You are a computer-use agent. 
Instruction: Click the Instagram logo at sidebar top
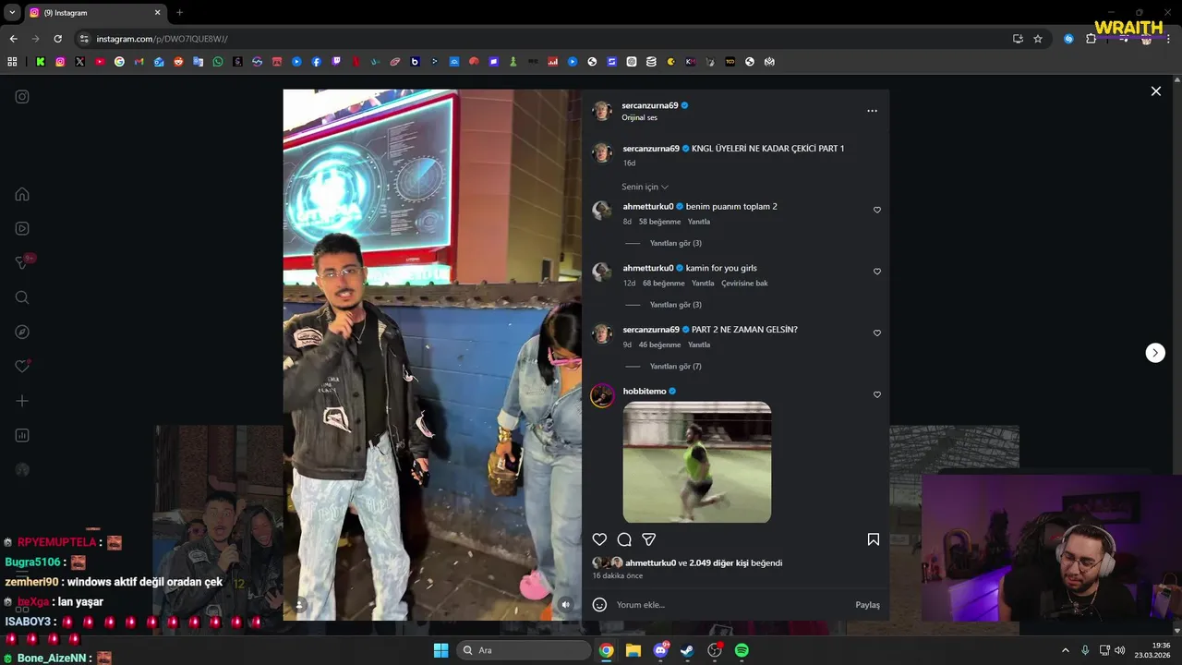(22, 96)
